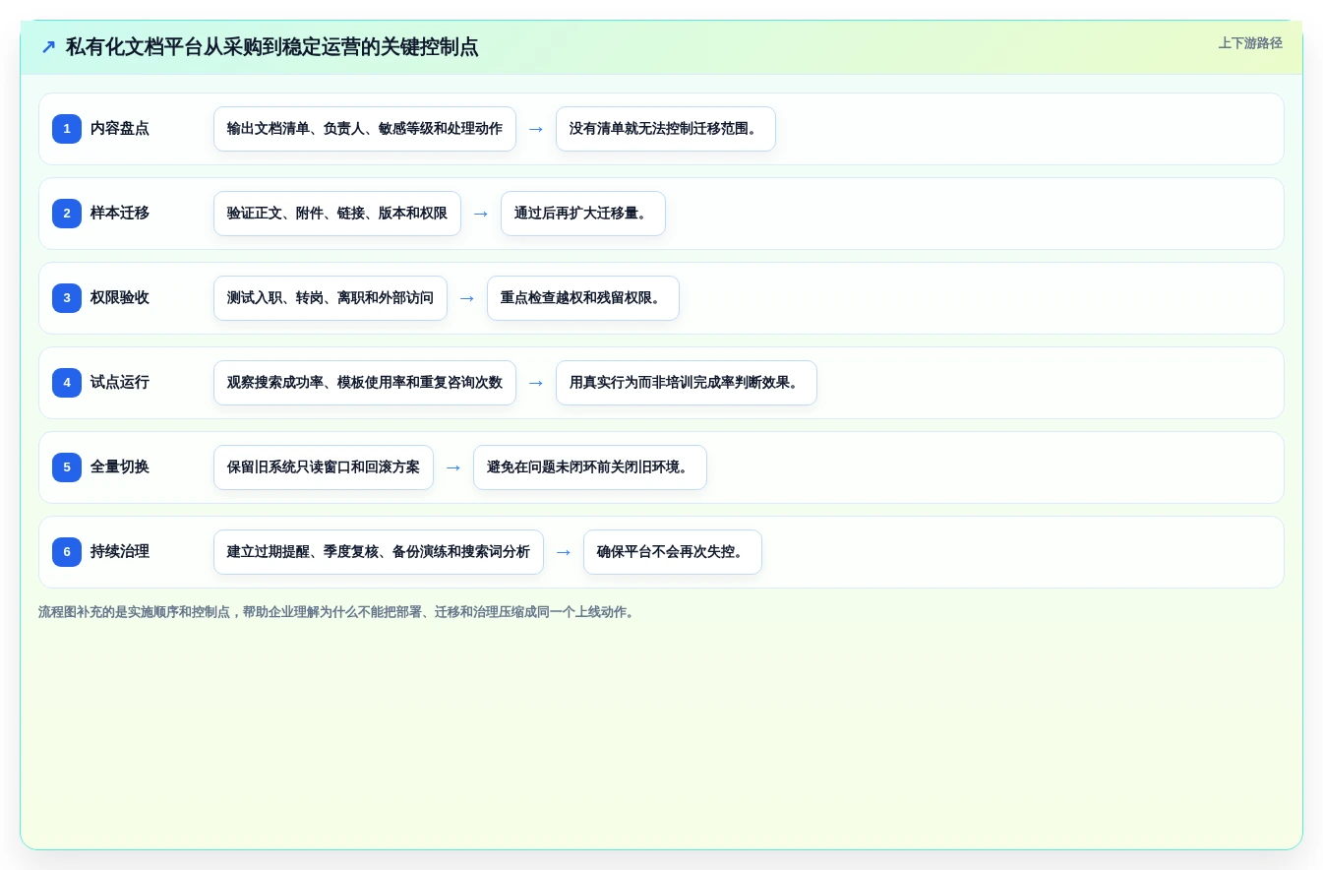Click the box 避免在问题未闭环前关闭旧环境。
Screen dimensions: 1323x870
tap(590, 467)
